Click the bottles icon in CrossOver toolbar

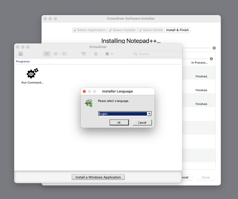click(21, 54)
